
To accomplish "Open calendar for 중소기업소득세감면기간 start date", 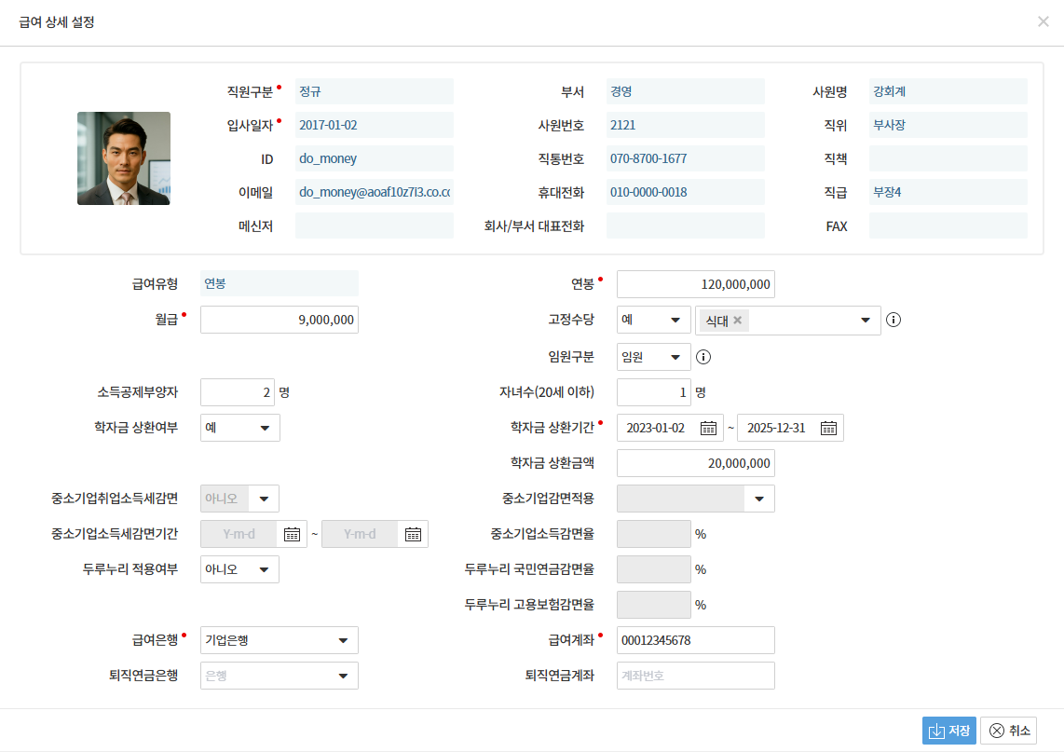I will [x=293, y=534].
